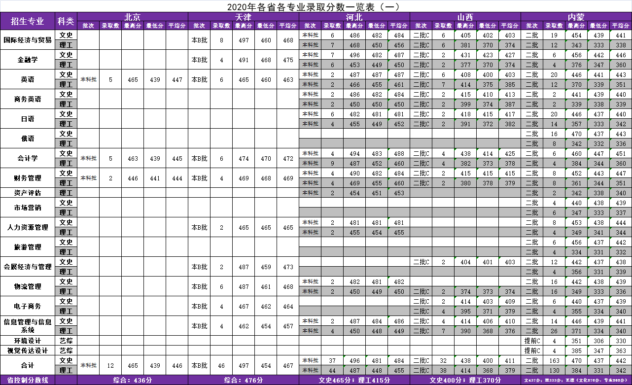Select the 俄语 major cell
The height and width of the screenshot is (385, 632).
point(28,139)
